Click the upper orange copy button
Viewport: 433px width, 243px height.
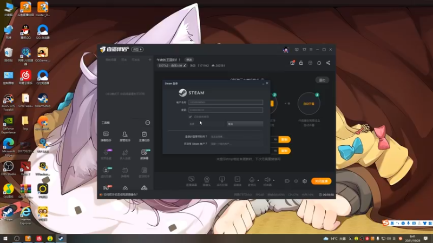[x=285, y=139]
